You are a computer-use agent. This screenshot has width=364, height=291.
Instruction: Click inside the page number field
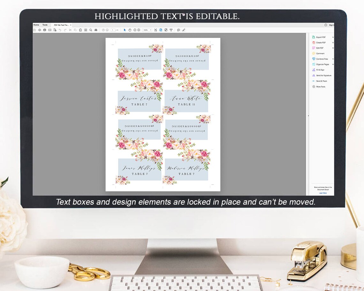[x=112, y=30]
